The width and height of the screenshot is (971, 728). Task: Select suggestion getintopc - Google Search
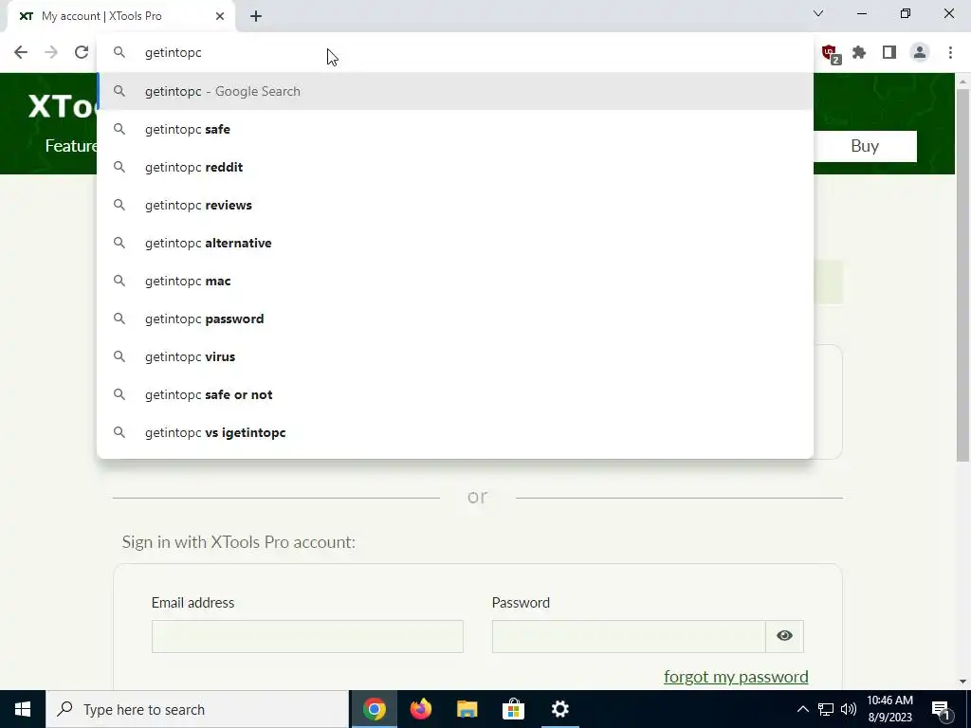pyautogui.click(x=455, y=91)
